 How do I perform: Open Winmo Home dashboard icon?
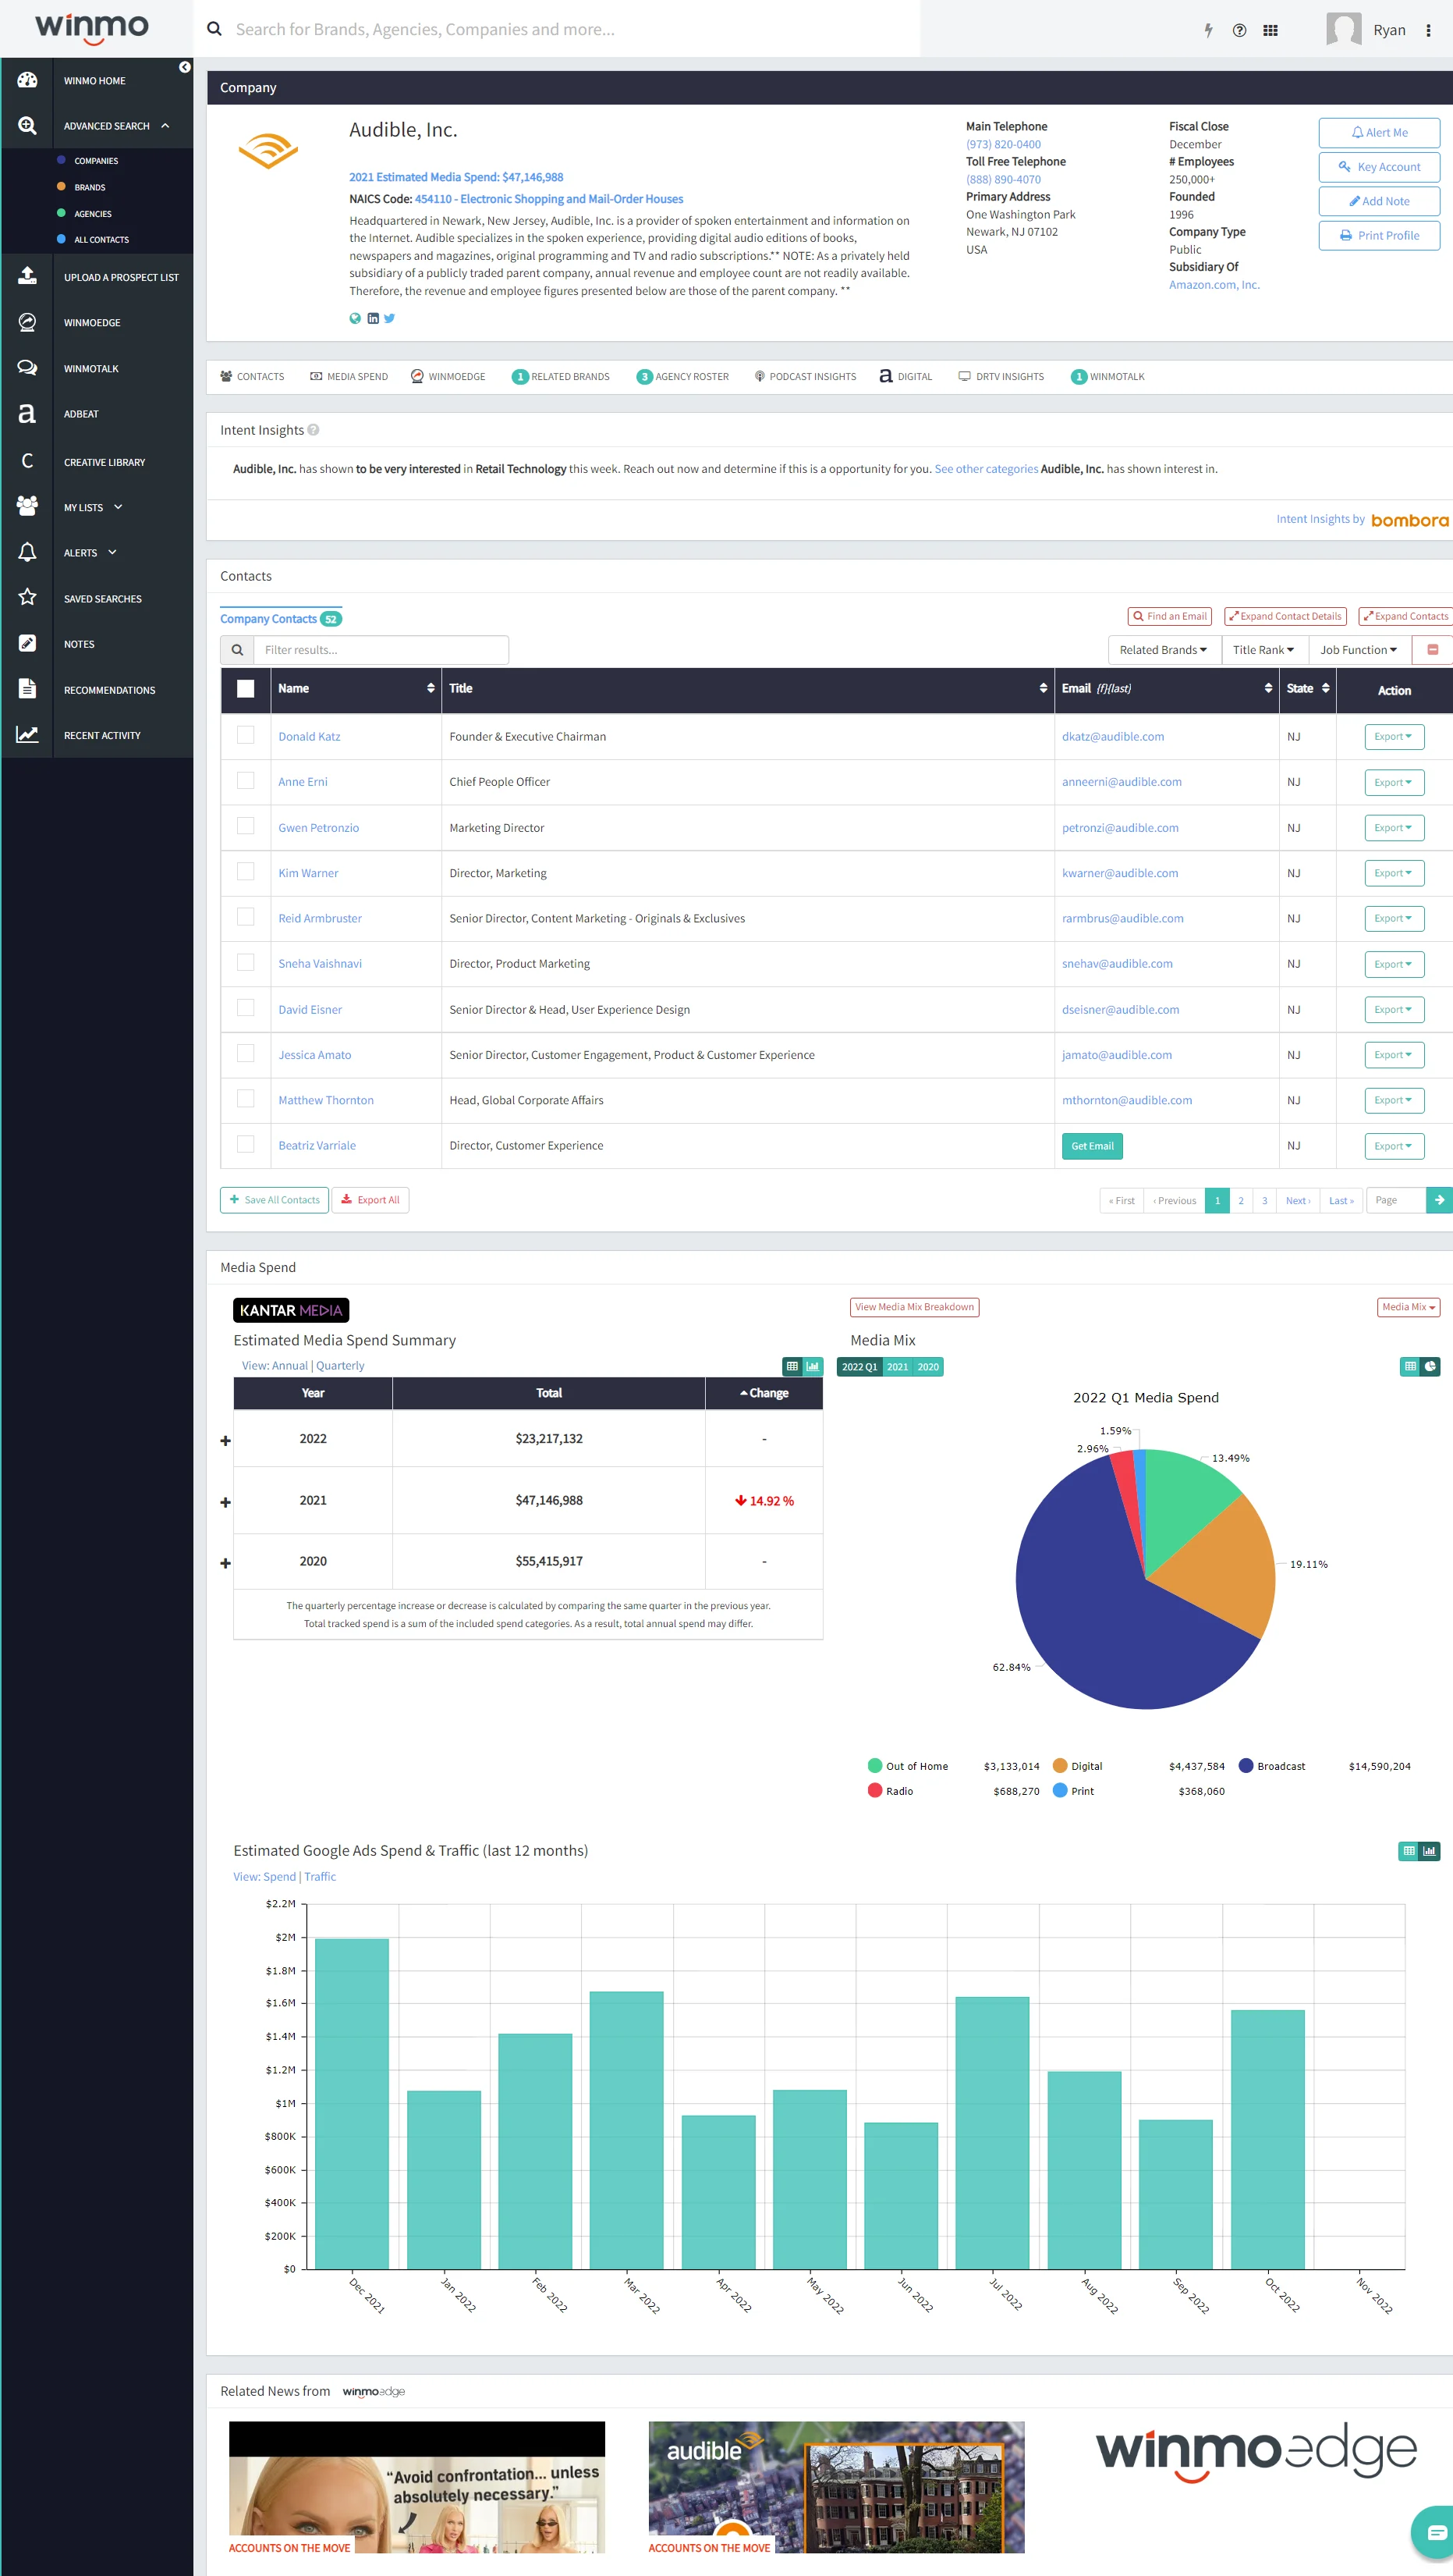pyautogui.click(x=27, y=80)
